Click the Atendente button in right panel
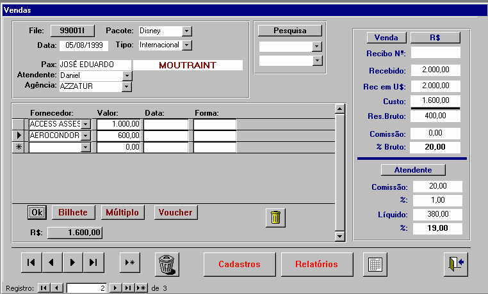488x294 pixels. tap(413, 170)
